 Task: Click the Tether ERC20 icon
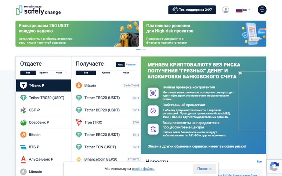pyautogui.click(x=79, y=135)
